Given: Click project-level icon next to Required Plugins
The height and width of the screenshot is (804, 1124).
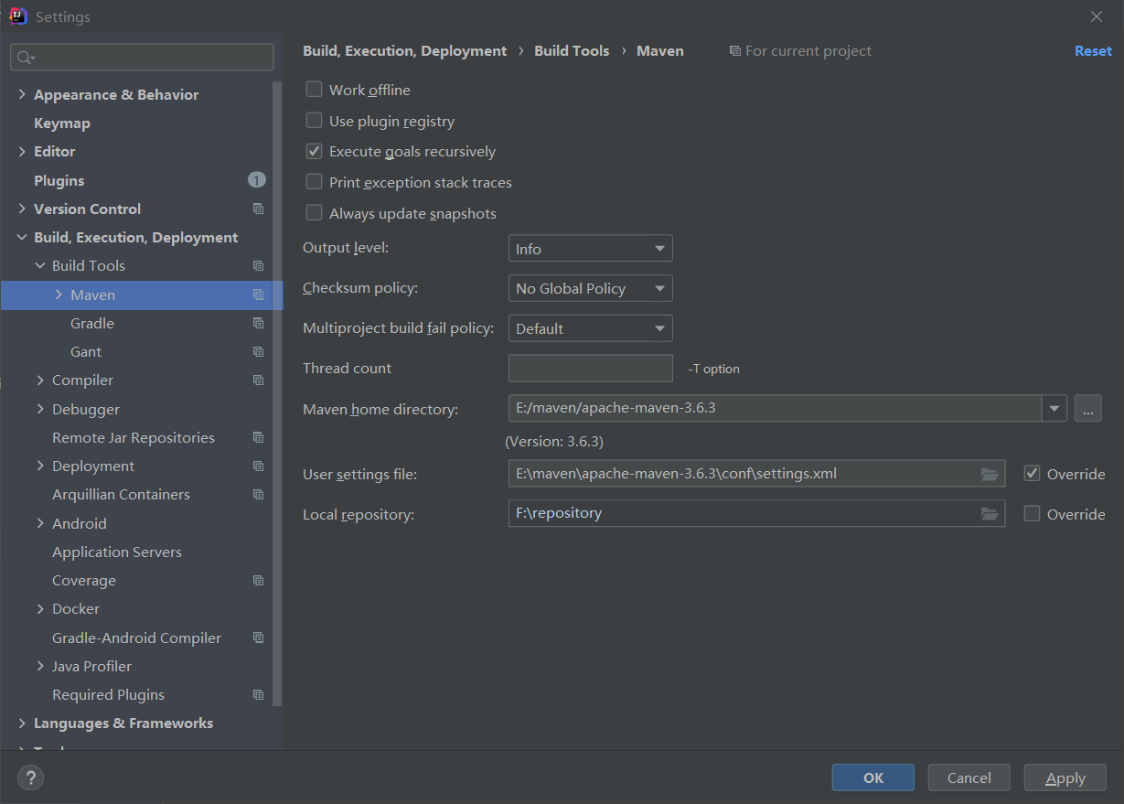Looking at the screenshot, I should pos(259,695).
